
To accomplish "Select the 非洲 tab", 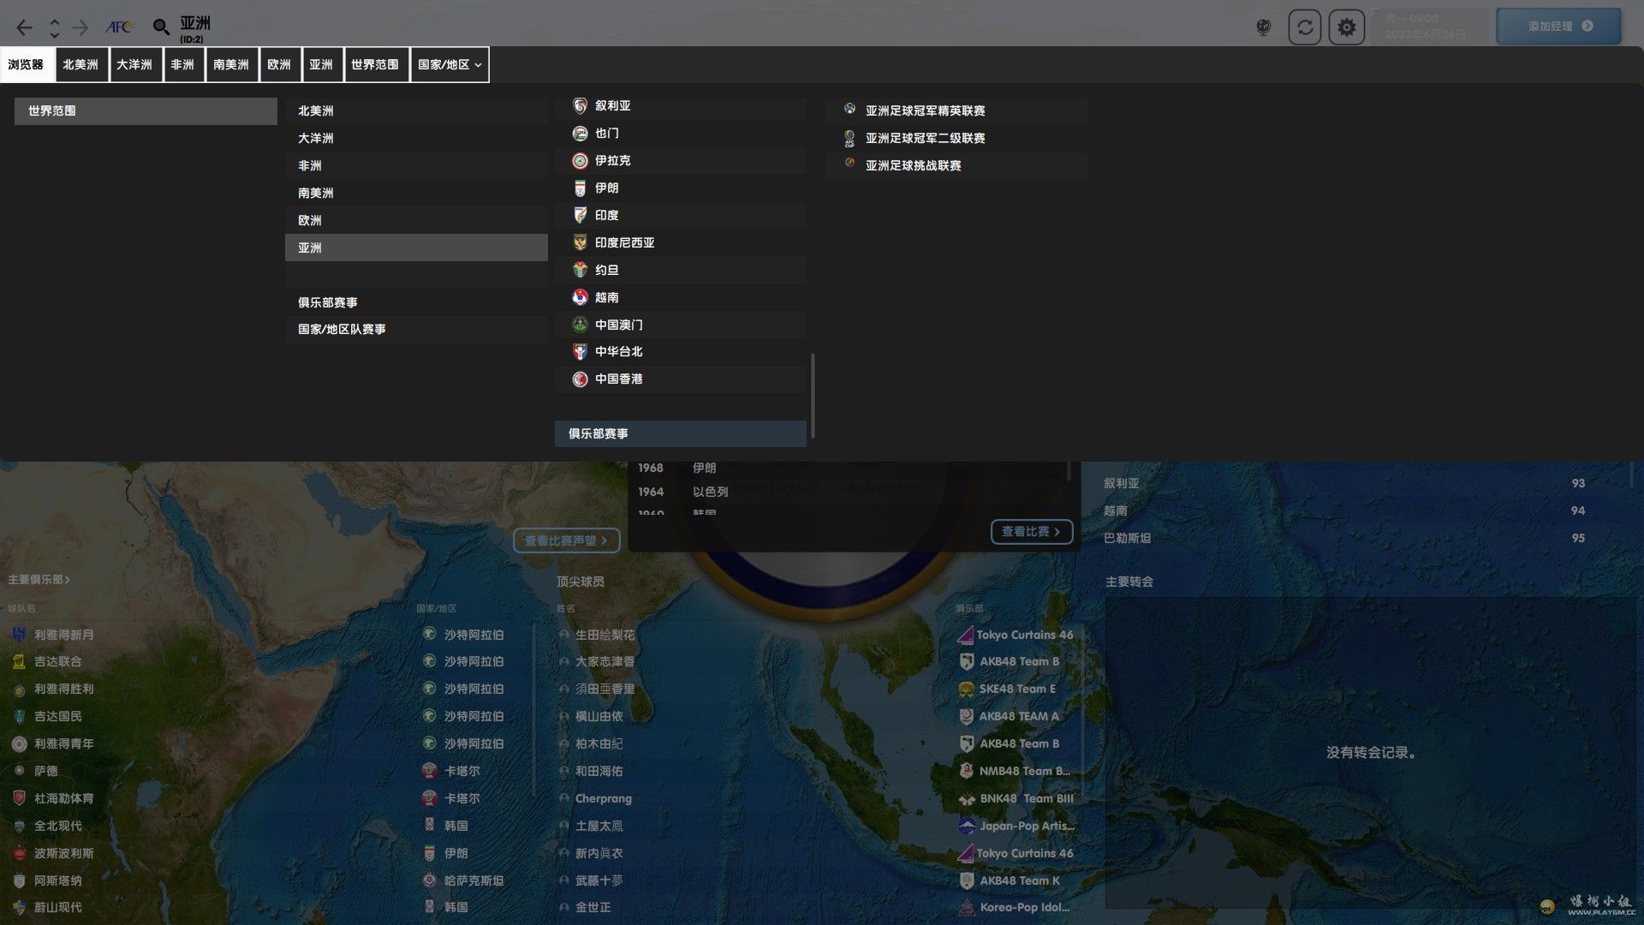I will 182,64.
